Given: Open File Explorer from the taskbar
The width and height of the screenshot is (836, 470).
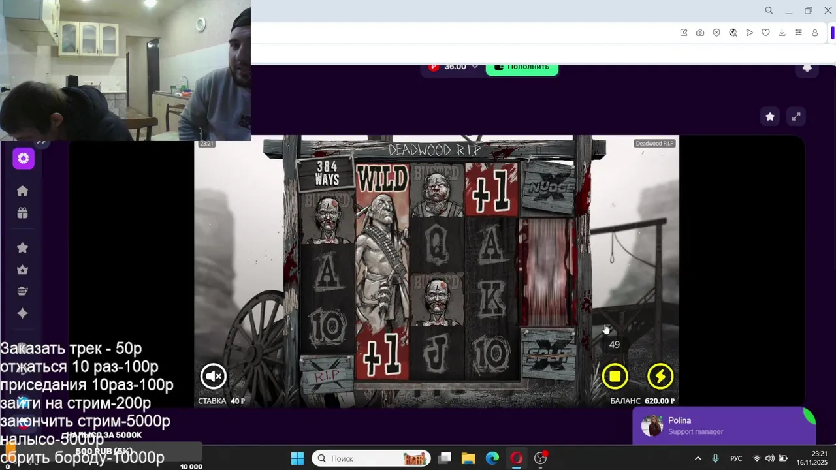Looking at the screenshot, I should point(468,458).
